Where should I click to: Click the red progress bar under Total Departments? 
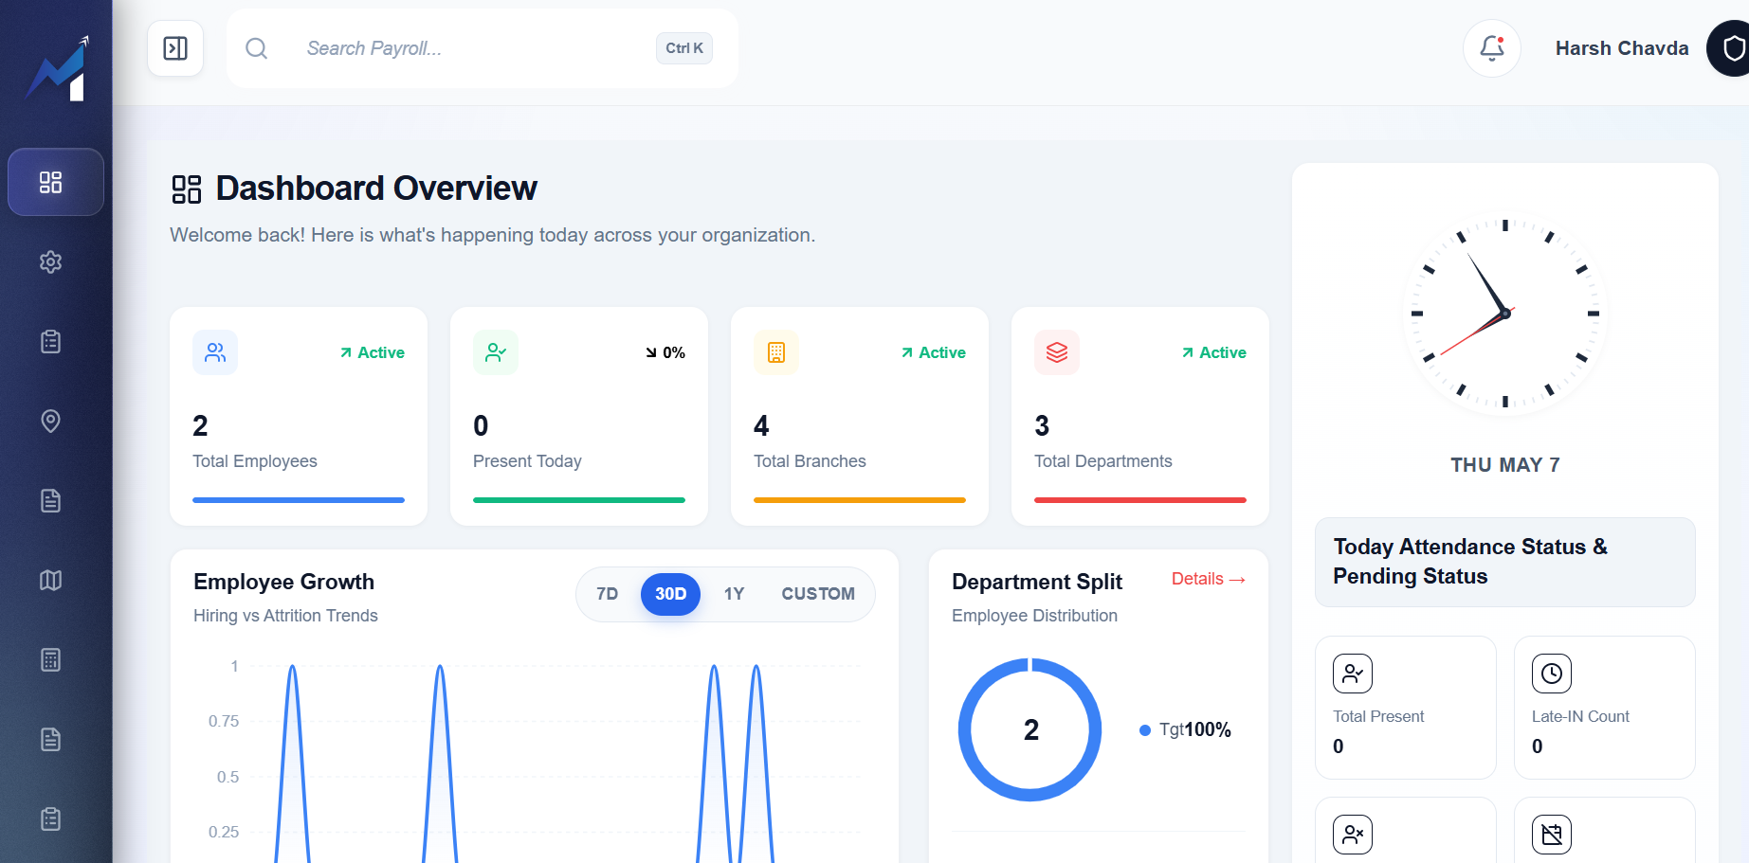pos(1140,500)
